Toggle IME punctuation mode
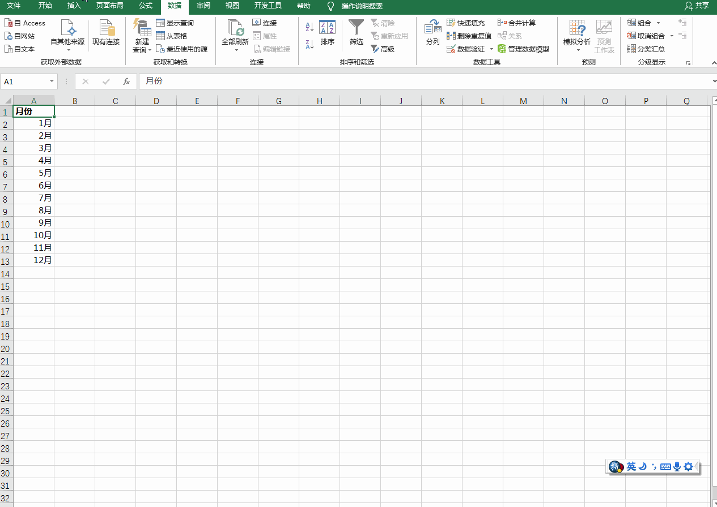The height and width of the screenshot is (507, 717). point(654,467)
